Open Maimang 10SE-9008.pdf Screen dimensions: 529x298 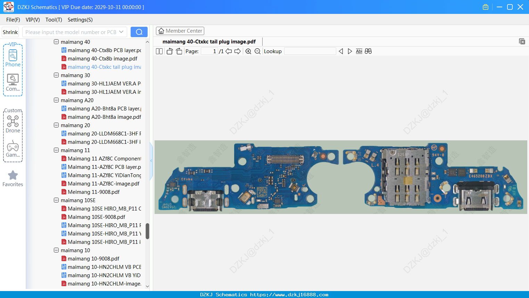click(x=93, y=217)
